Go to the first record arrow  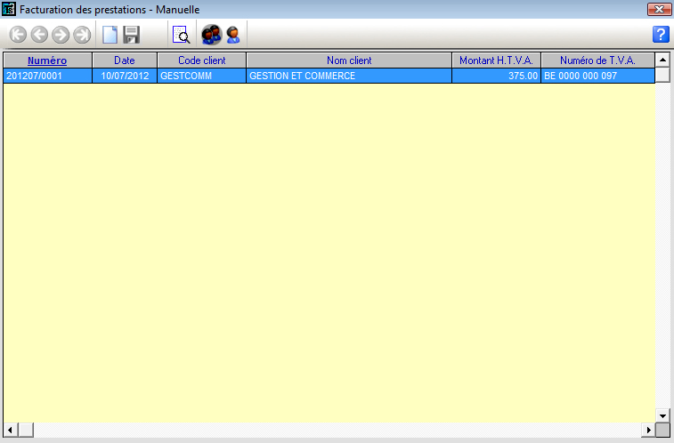[x=18, y=35]
